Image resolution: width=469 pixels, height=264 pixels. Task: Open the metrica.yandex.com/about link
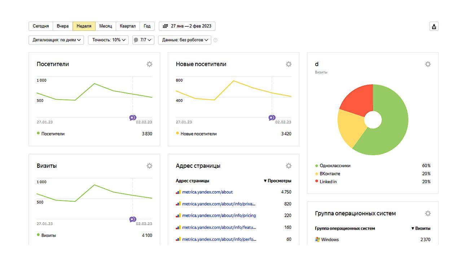pos(207,192)
